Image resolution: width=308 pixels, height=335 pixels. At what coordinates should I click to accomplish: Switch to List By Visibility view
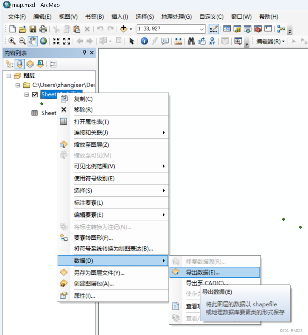click(30, 64)
